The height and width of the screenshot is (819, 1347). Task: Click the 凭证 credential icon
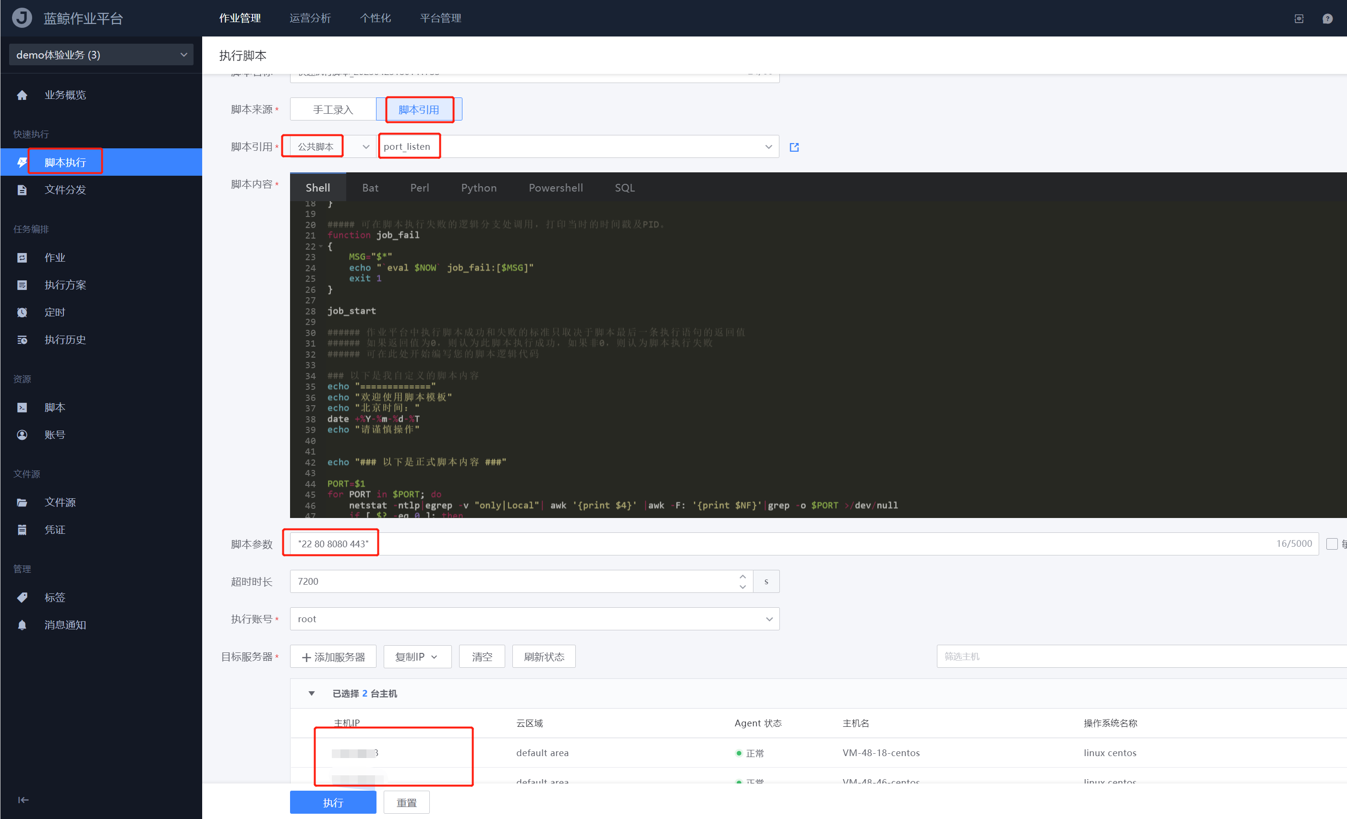click(x=22, y=530)
